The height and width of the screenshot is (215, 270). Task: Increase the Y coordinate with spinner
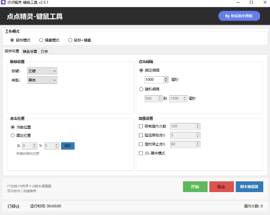coord(57,145)
